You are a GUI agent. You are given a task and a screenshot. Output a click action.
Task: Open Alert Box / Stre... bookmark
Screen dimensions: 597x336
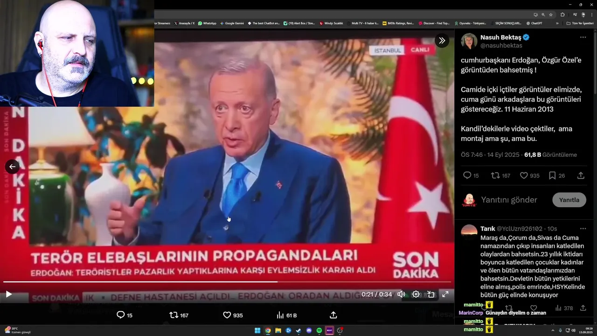click(x=299, y=23)
